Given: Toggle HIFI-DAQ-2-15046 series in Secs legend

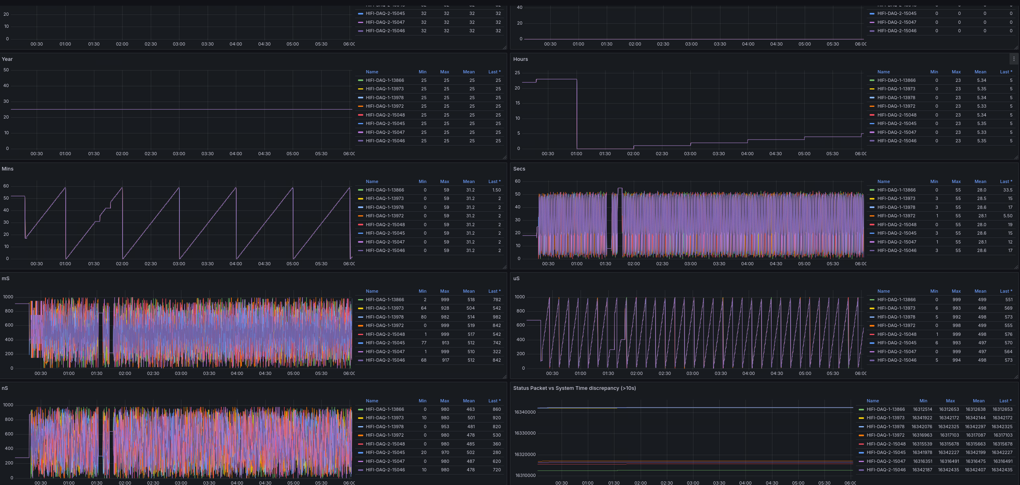Looking at the screenshot, I should pyautogui.click(x=897, y=250).
